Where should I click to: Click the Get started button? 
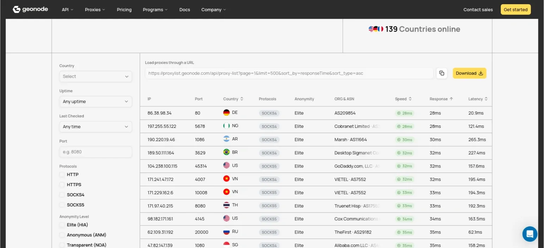[x=515, y=9]
